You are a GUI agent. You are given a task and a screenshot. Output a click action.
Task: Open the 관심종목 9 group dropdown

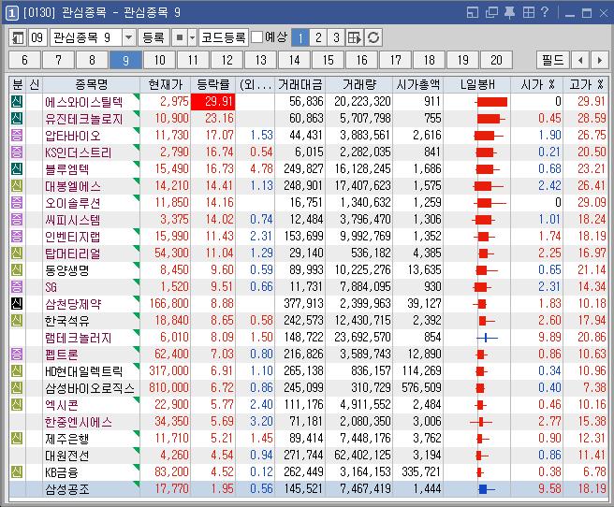point(128,38)
